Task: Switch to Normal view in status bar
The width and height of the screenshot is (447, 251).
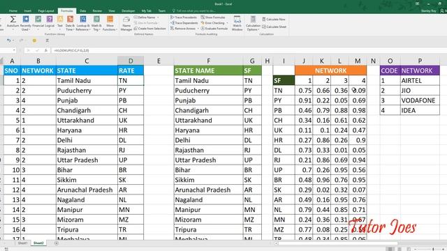Action: (390, 249)
